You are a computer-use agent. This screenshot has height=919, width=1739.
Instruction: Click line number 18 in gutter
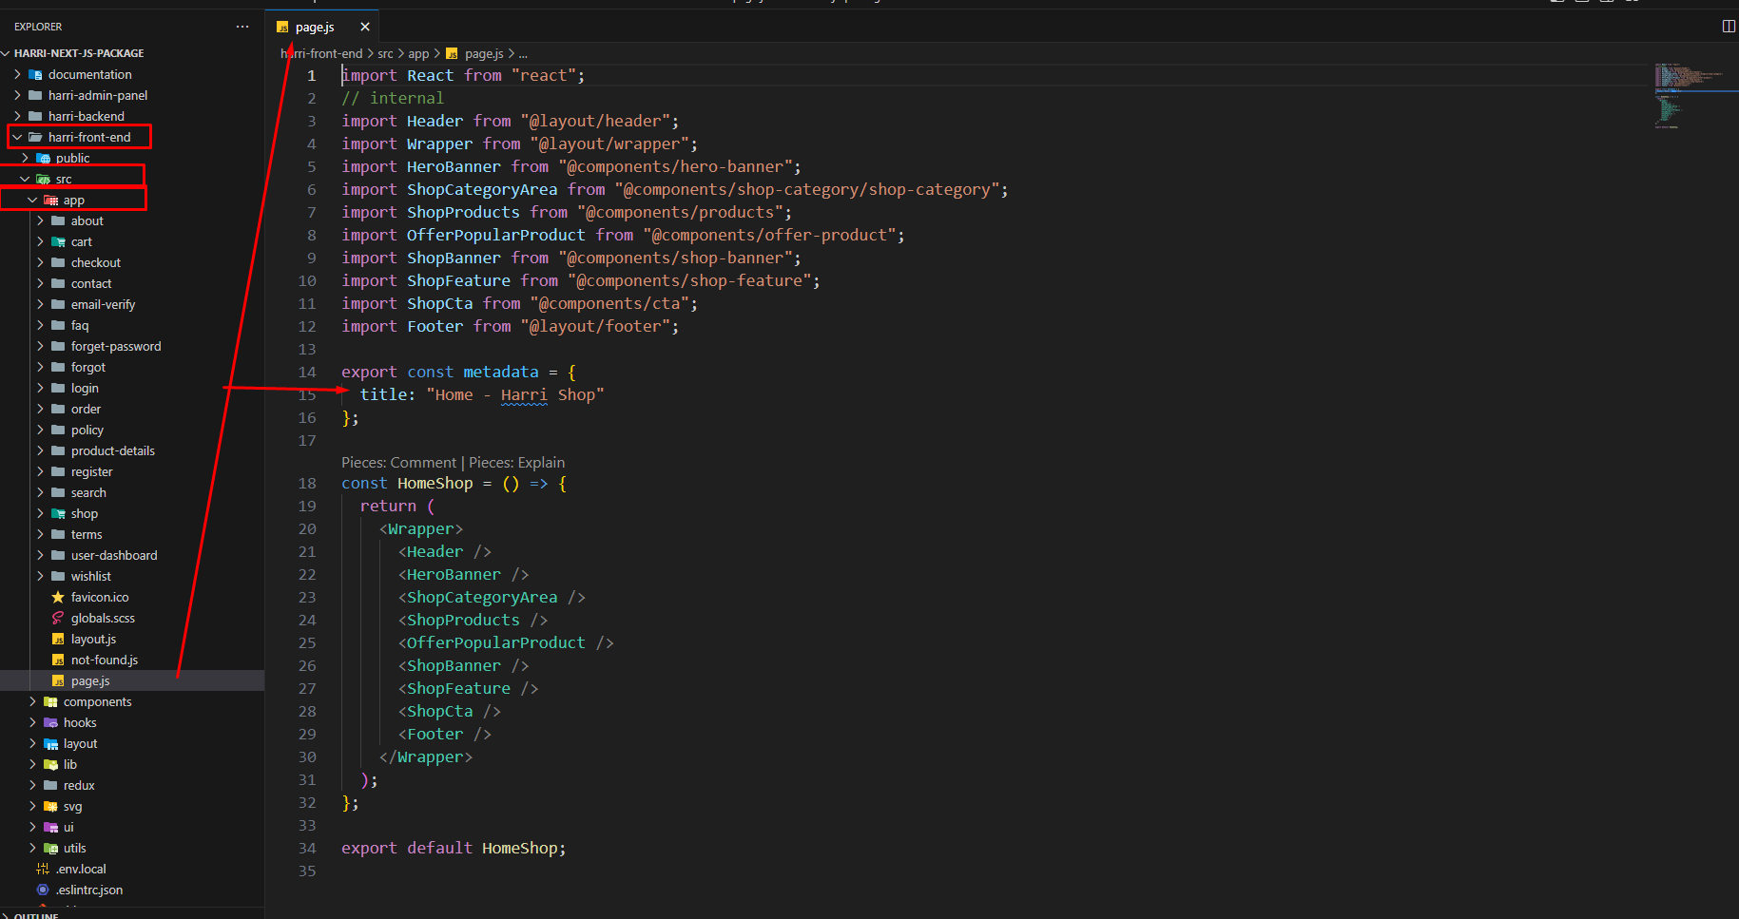click(307, 483)
